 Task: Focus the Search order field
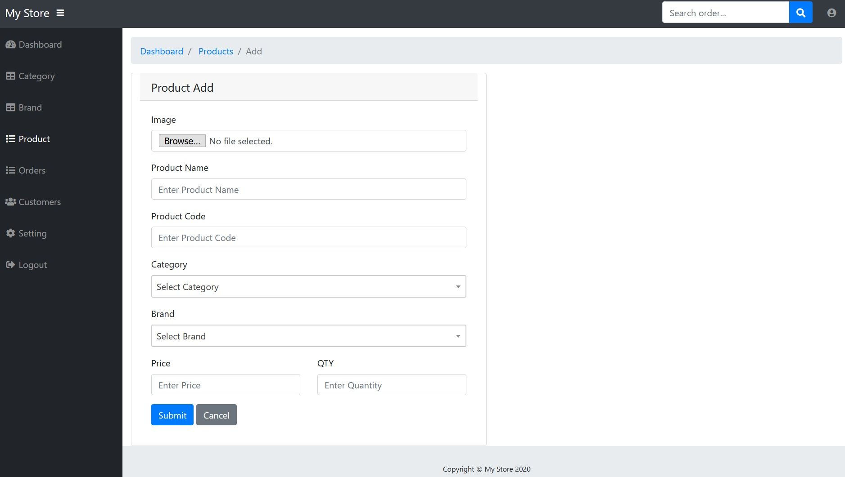pyautogui.click(x=726, y=13)
